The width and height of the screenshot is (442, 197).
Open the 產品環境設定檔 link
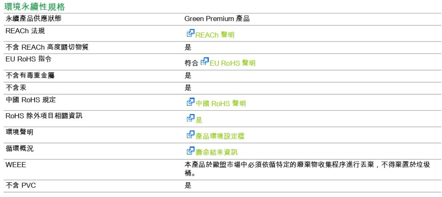click(220, 137)
